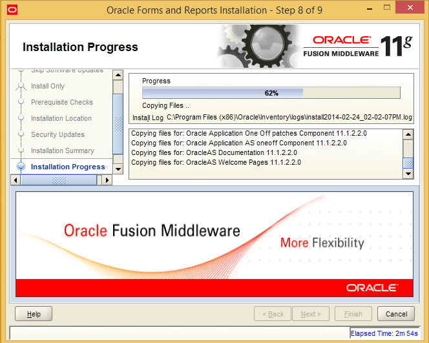Image resolution: width=429 pixels, height=343 pixels.
Task: Click the Prerequisite Checks step node icon
Action: (21, 101)
